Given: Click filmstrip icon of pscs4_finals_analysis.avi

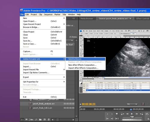Looking at the screenshot, I should pyautogui.click(x=30, y=104).
